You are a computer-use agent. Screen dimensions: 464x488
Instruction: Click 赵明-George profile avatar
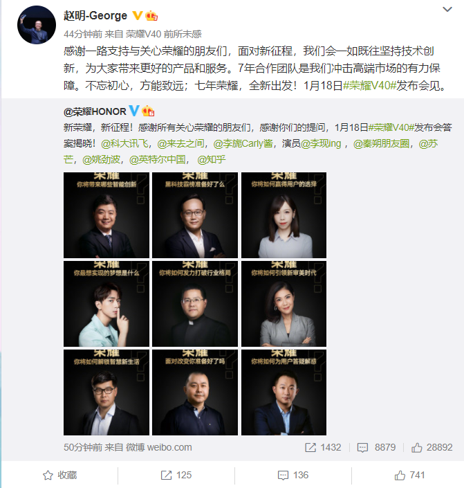(37, 25)
